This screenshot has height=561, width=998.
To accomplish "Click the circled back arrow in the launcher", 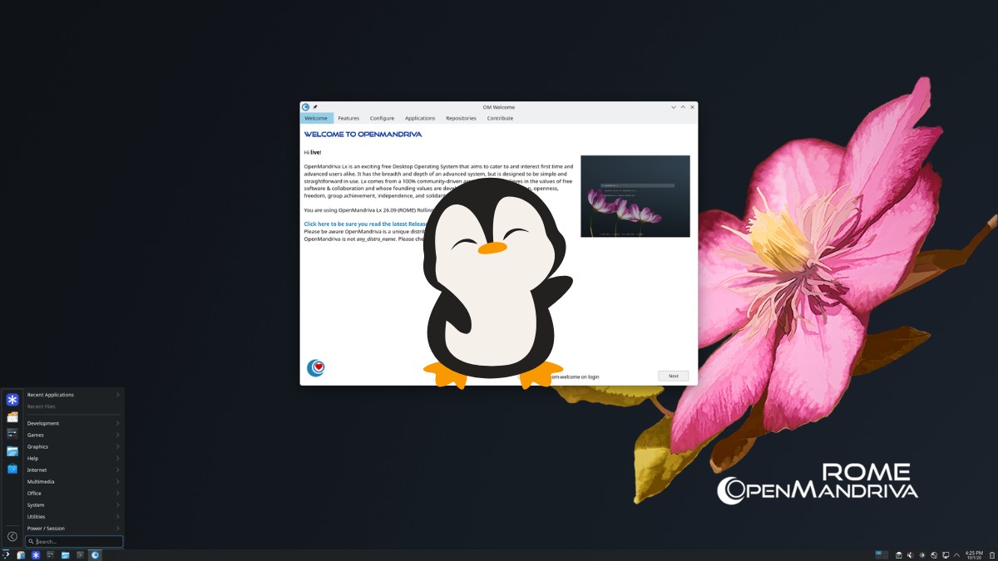I will click(12, 536).
